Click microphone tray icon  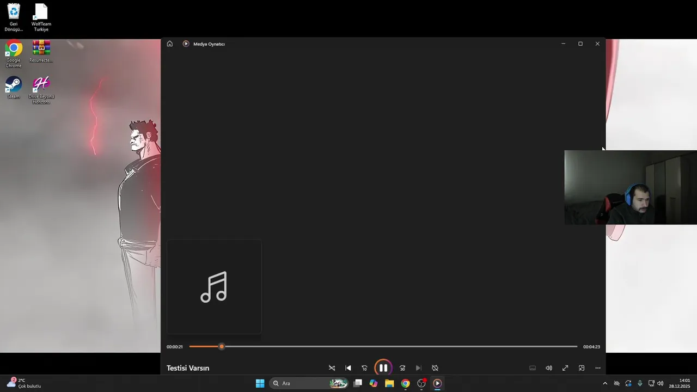[x=640, y=383]
